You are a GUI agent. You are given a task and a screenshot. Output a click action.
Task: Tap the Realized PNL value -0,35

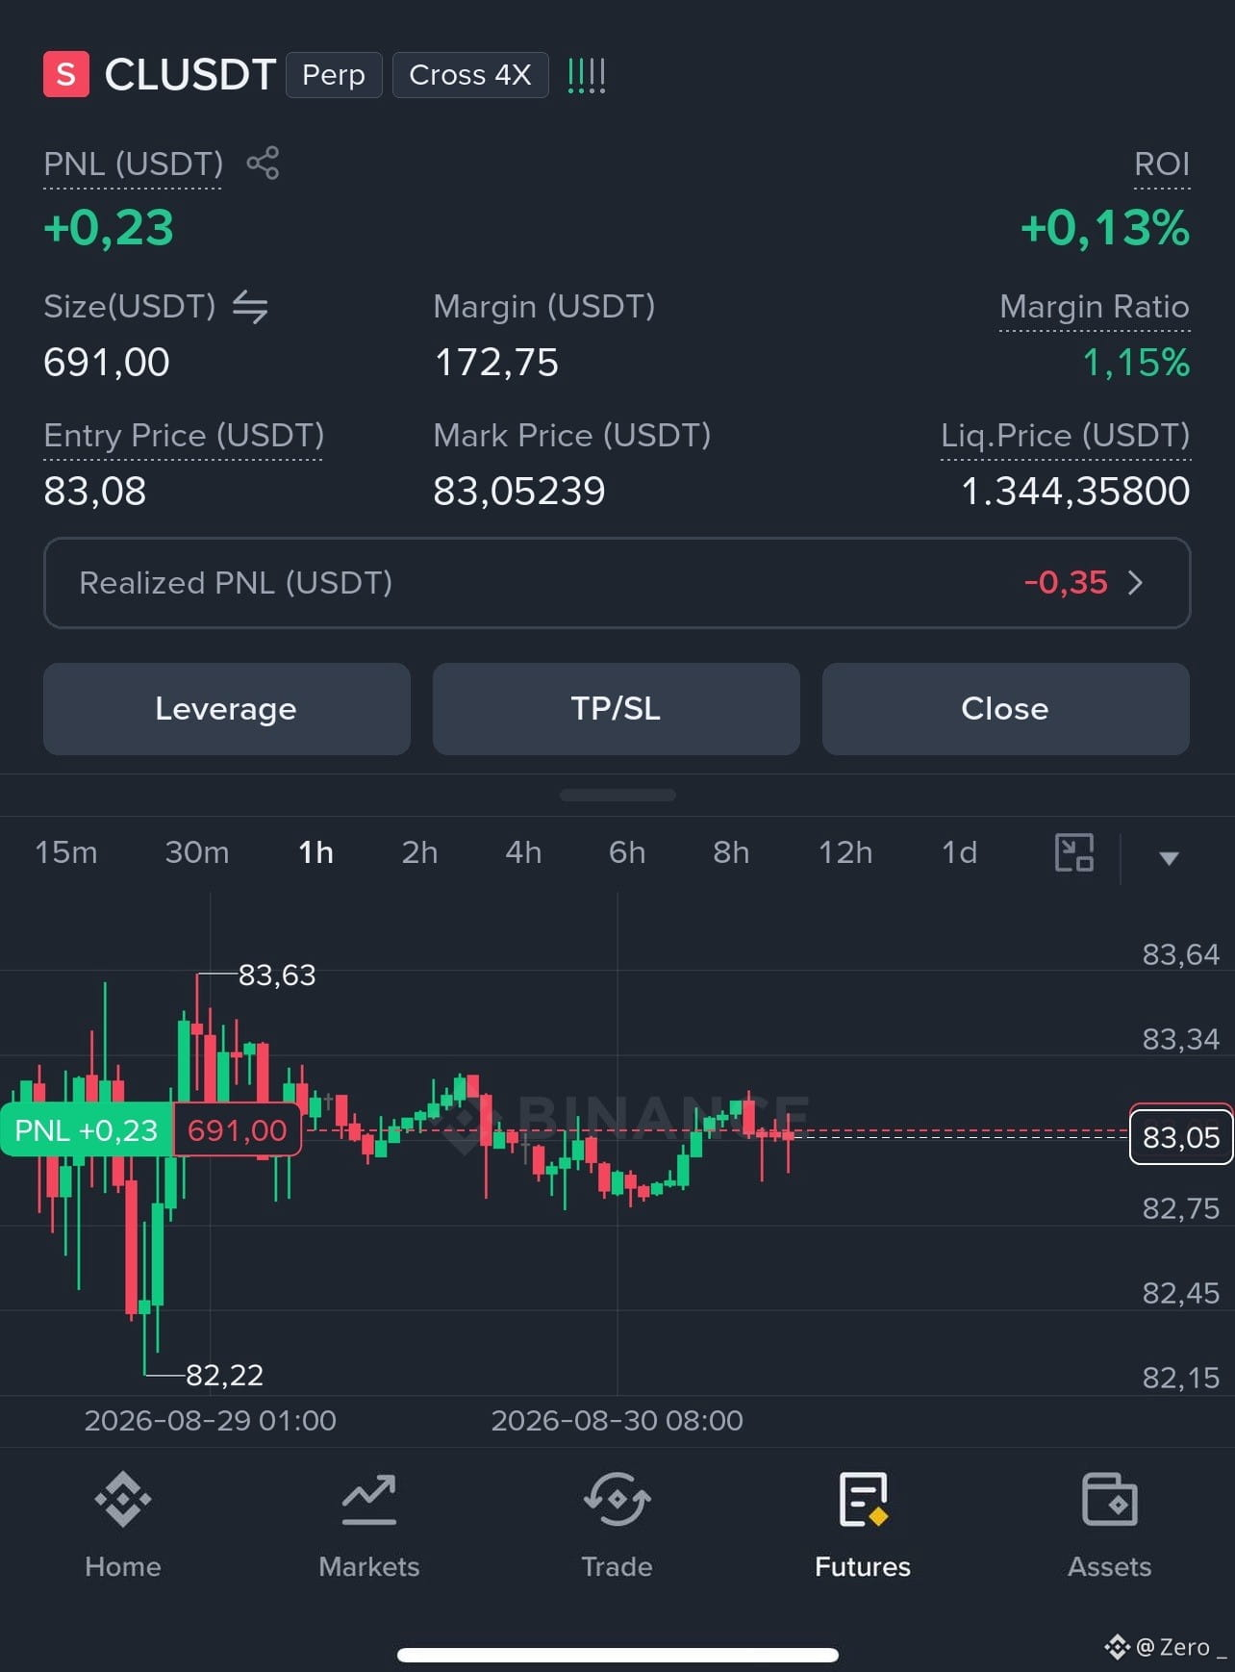1066,583
